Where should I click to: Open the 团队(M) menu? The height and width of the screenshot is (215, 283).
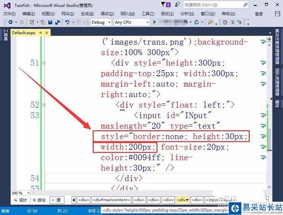(x=128, y=14)
